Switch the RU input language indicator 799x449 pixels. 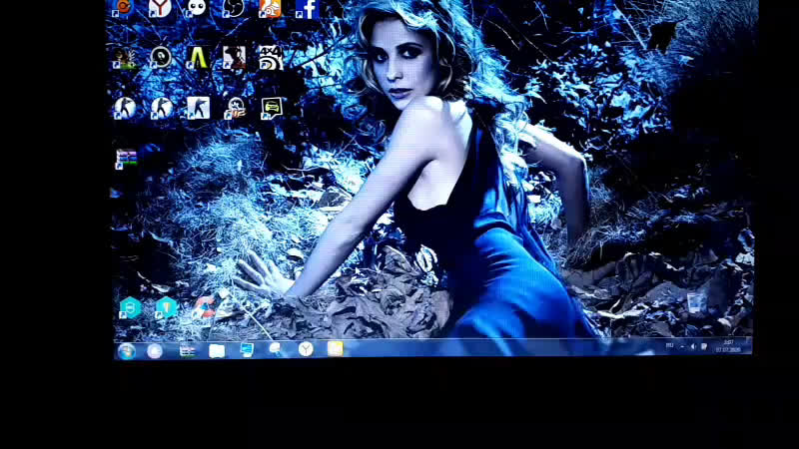point(669,345)
